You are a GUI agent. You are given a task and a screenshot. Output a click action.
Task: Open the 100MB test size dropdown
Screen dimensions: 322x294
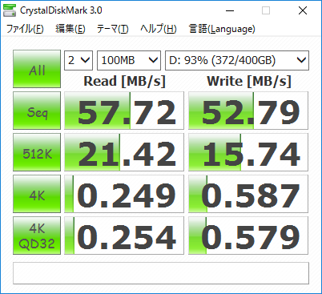click(x=129, y=60)
